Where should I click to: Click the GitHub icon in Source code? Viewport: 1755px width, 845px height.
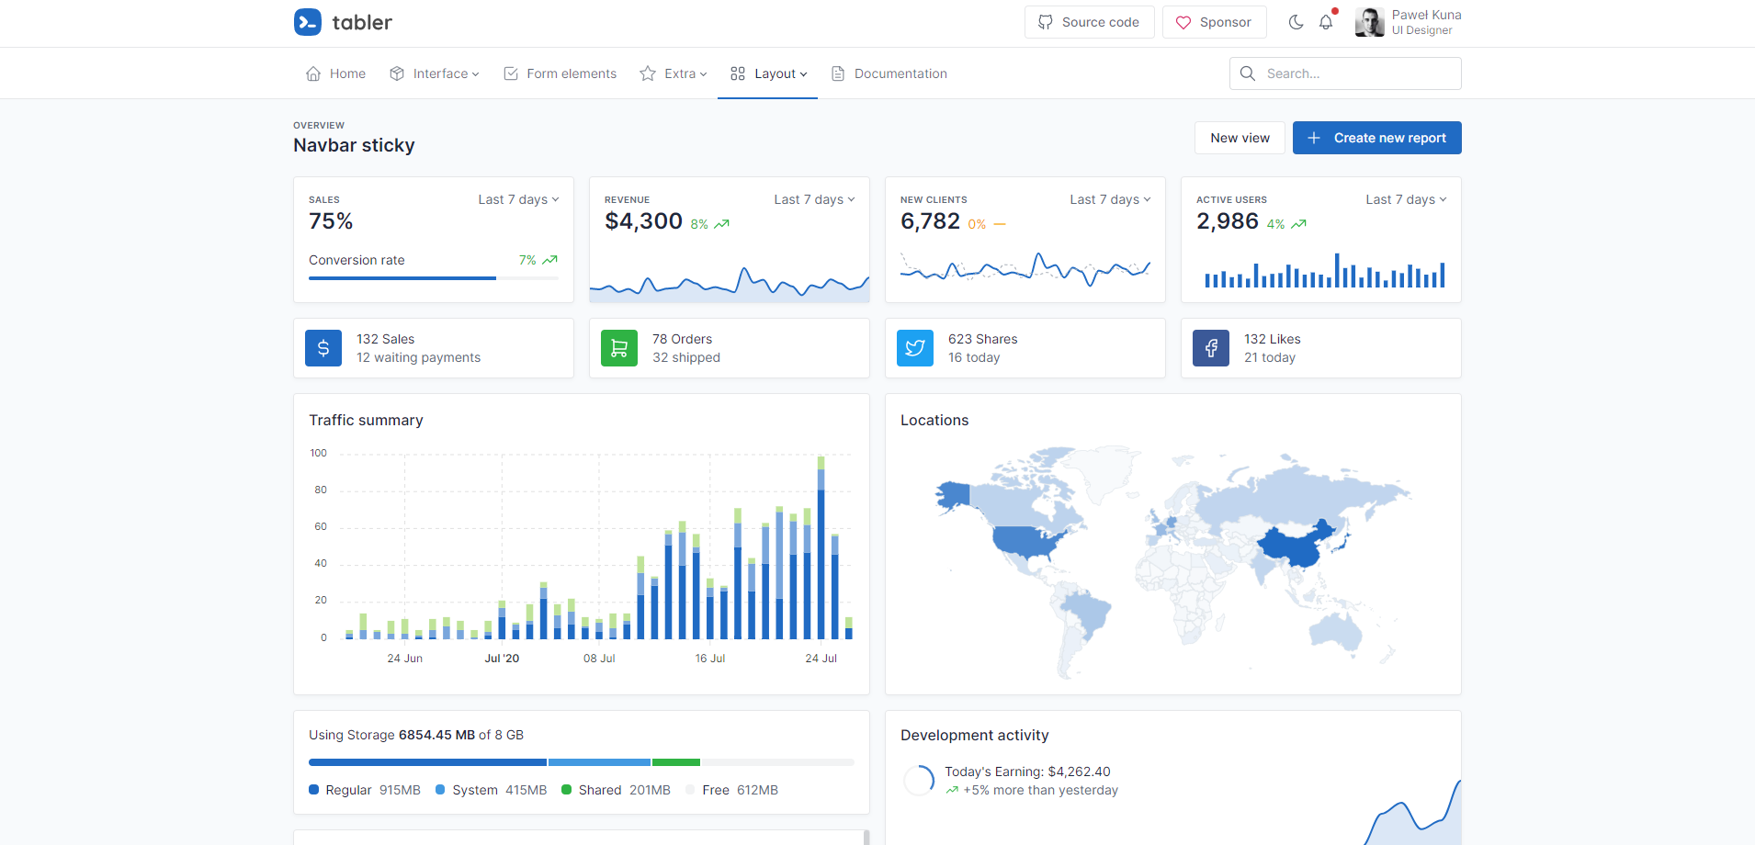point(1046,22)
